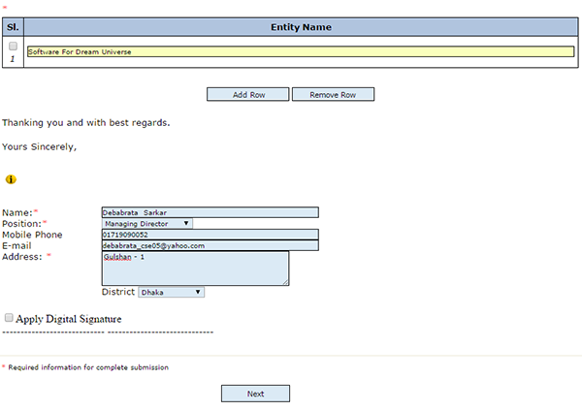Click the Sl. column header
This screenshot has width=582, height=411.
[x=13, y=27]
